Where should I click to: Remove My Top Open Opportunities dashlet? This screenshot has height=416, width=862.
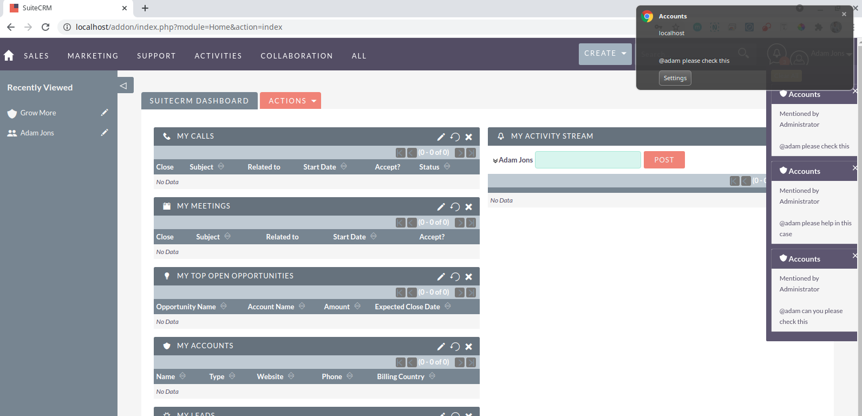[x=469, y=277]
